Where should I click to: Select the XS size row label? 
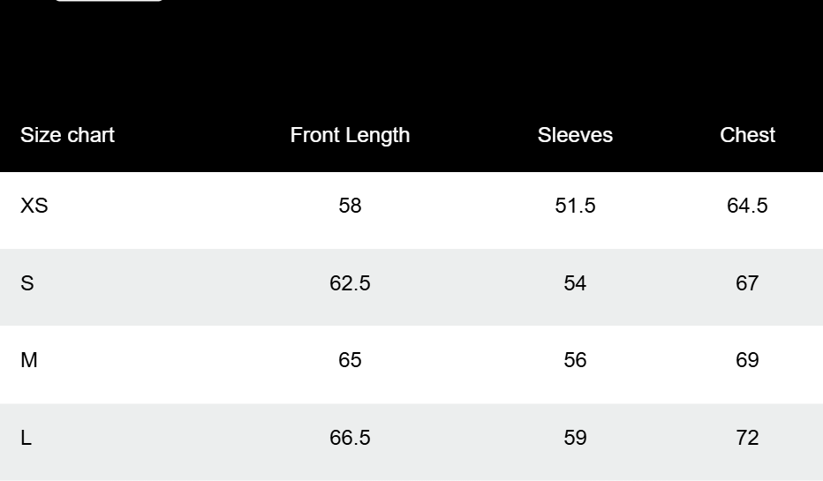pyautogui.click(x=34, y=206)
